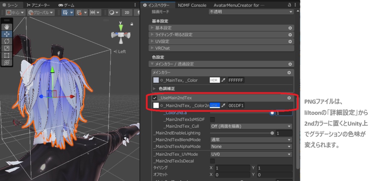380x181 pixels.
Task: Open the 描画モード dropdown showing 不透明
Action: tap(251, 11)
